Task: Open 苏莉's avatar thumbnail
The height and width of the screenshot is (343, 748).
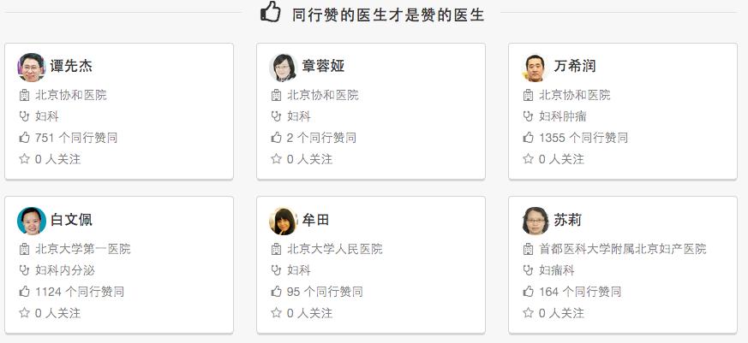Action: tap(536, 221)
